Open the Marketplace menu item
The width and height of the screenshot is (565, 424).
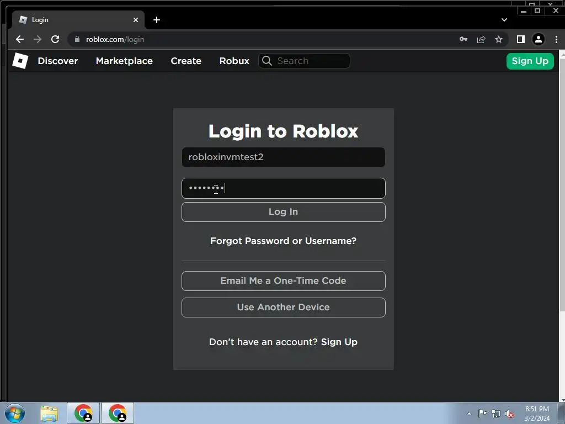[124, 61]
